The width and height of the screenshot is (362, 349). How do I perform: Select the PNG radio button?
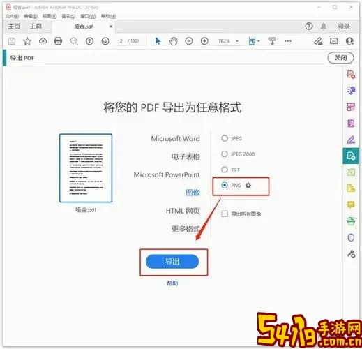[x=225, y=185]
